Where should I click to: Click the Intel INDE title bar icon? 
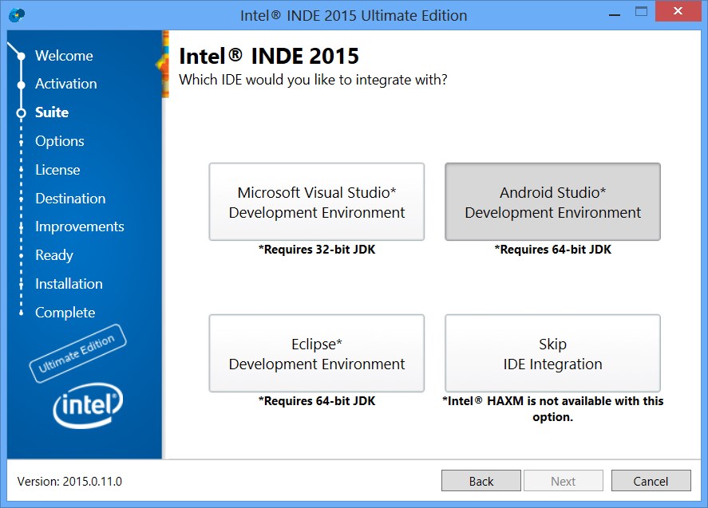pos(17,15)
